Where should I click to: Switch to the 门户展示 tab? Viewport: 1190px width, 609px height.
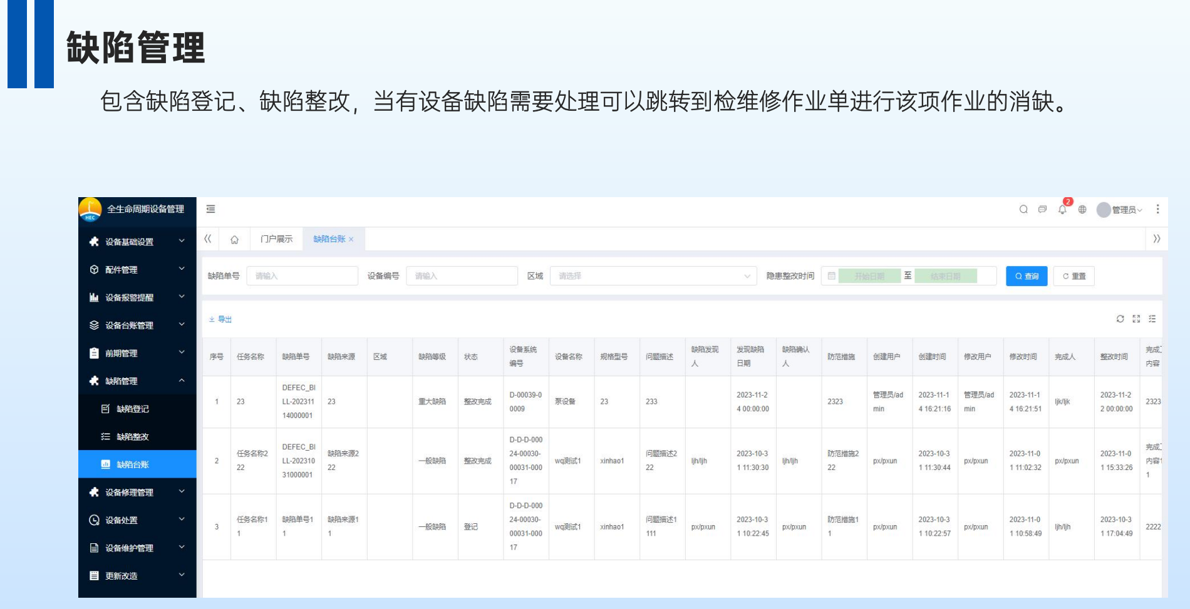pos(276,239)
